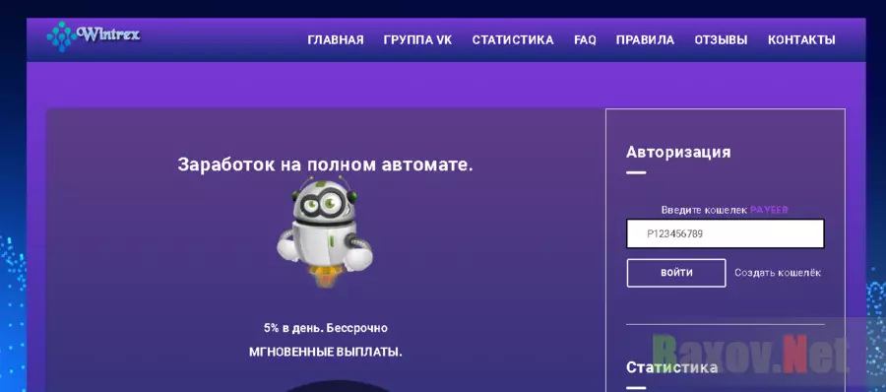Open the ОТЗЫВЫ menu item

click(x=721, y=40)
